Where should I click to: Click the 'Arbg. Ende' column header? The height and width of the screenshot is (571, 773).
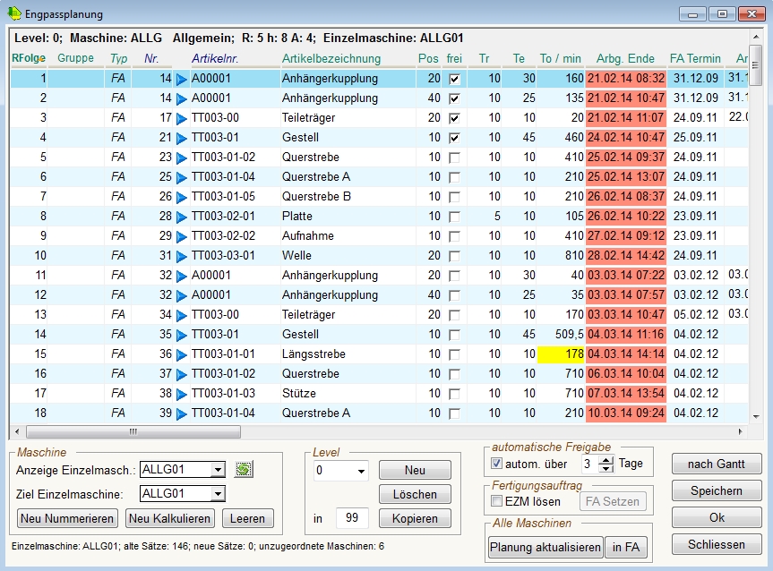[x=625, y=59]
